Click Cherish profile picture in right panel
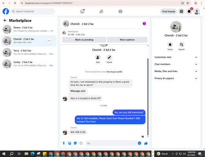The height and width of the screenshot is (157, 205). [176, 27]
